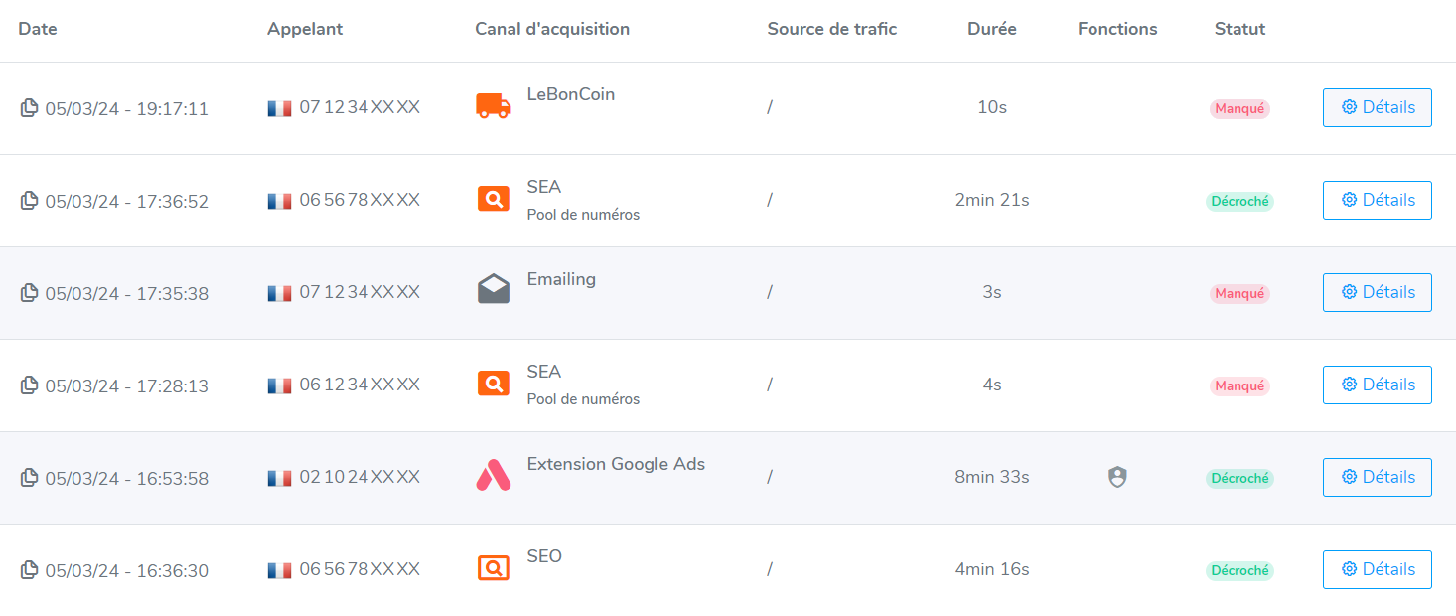Click the LeBonCoin orange truck icon
This screenshot has height=616, width=1456.
tap(494, 106)
